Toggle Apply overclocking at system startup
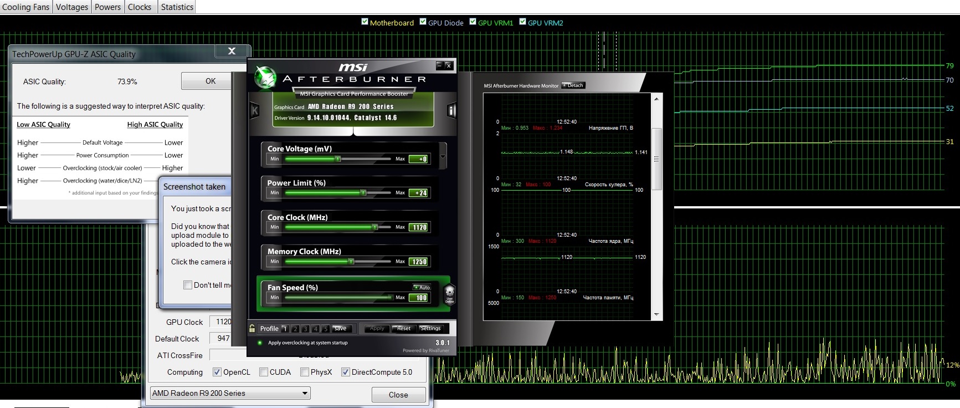This screenshot has height=408, width=960. [x=260, y=343]
